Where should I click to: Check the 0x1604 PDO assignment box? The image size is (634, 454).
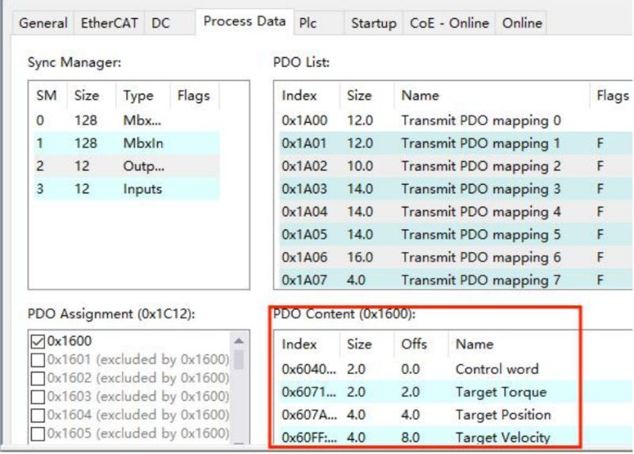click(37, 415)
